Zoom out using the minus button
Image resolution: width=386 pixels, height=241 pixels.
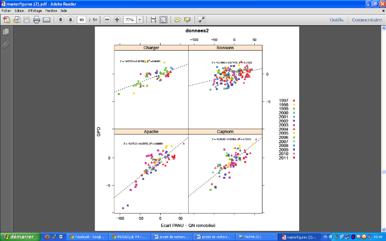click(106, 20)
